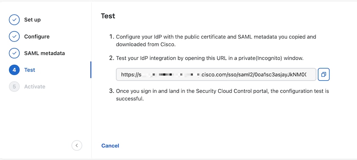Click the SAML metadata step checkmark circle
This screenshot has height=160, width=357.
(14, 53)
